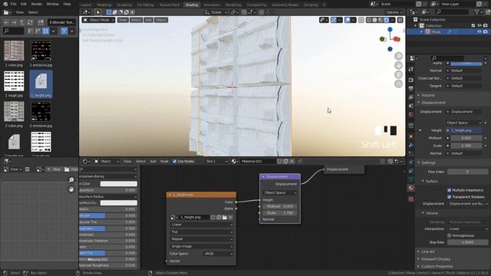This screenshot has height=276, width=491.
Task: Pause the viewport render preview
Action: 400,20
